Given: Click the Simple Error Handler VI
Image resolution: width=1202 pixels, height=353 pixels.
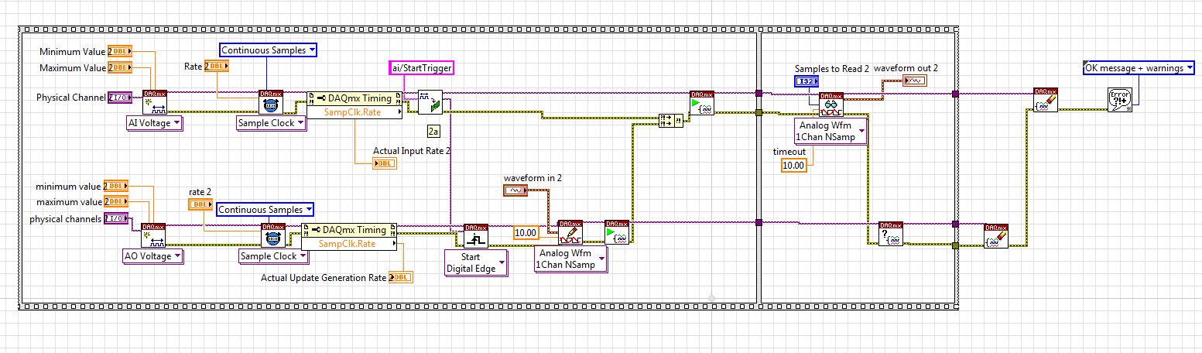Looking at the screenshot, I should click(x=1119, y=100).
